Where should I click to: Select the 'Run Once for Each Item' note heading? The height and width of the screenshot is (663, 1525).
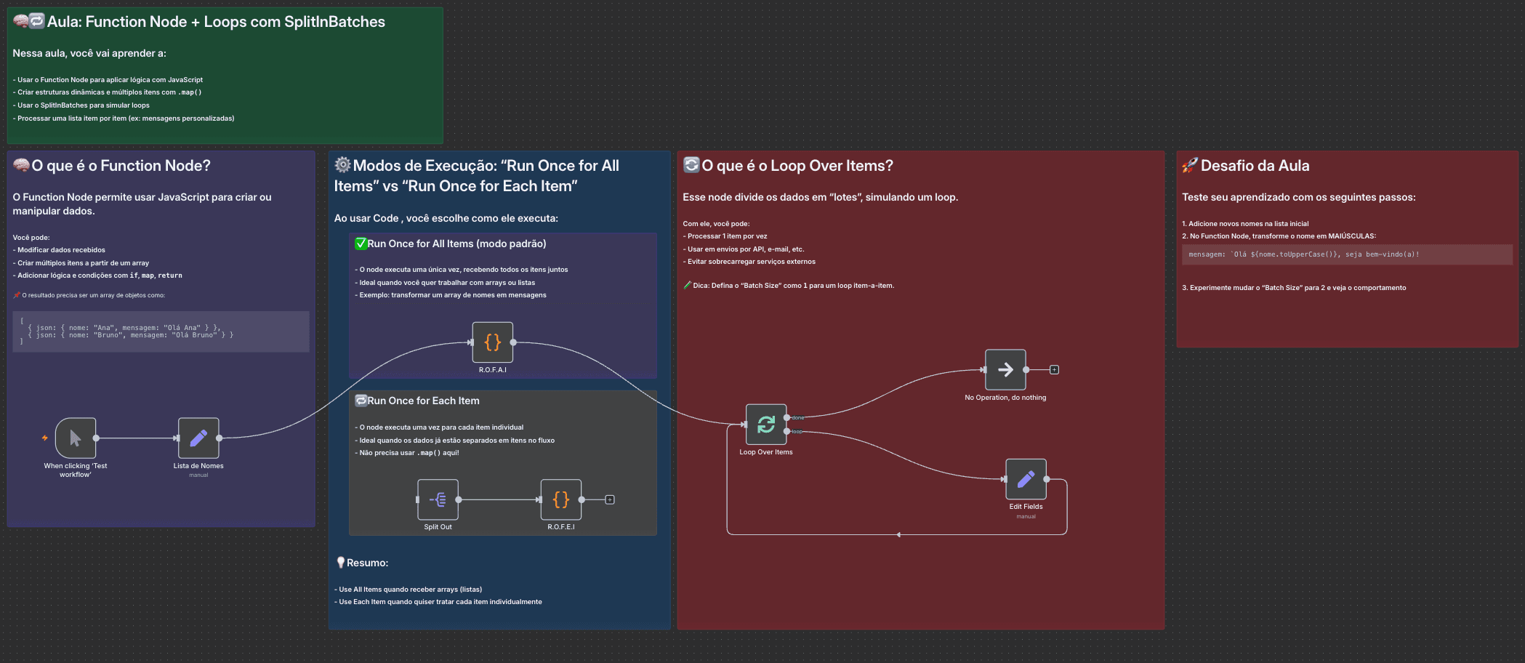tap(423, 401)
